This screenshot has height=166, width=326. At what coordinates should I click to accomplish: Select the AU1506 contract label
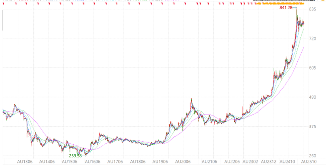point(70,162)
